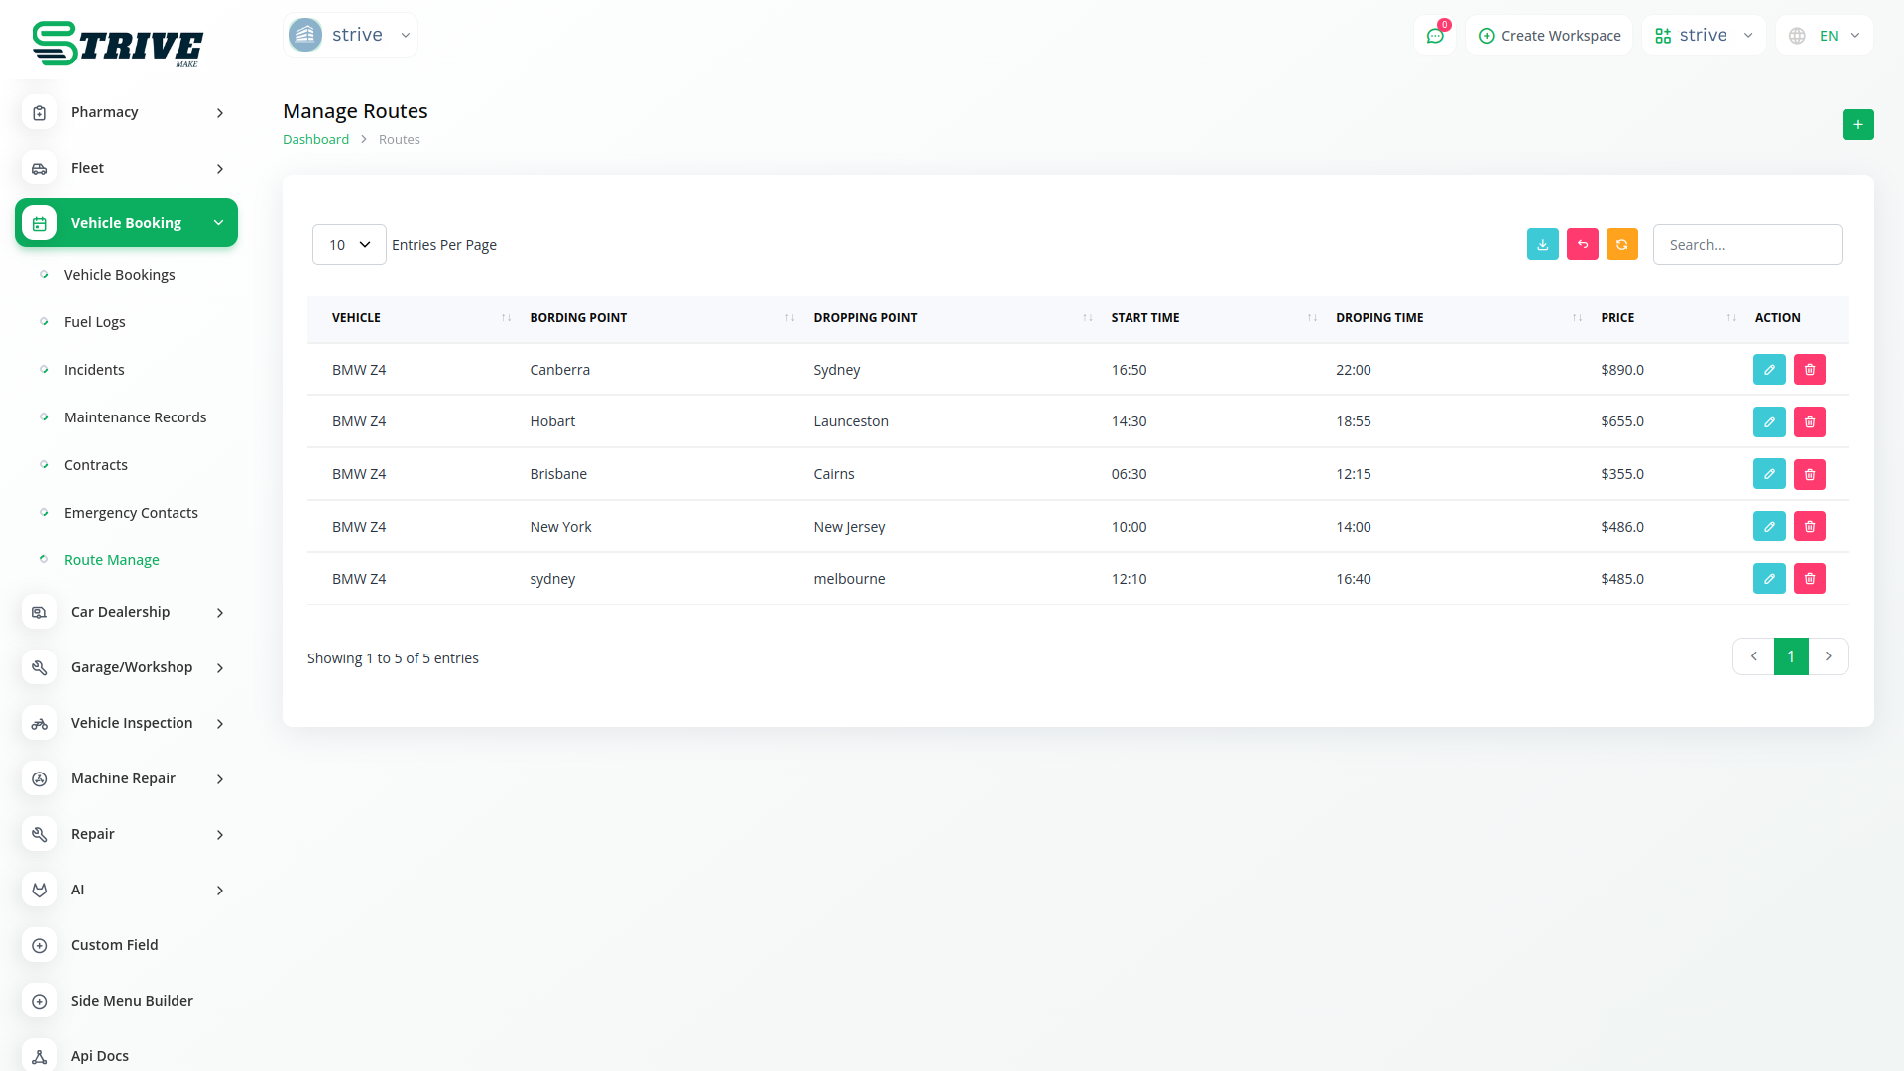Click the blue download export icon
Image resolution: width=1904 pixels, height=1071 pixels.
(x=1542, y=245)
